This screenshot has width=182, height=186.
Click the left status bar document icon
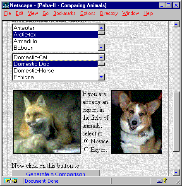[x=7, y=181]
